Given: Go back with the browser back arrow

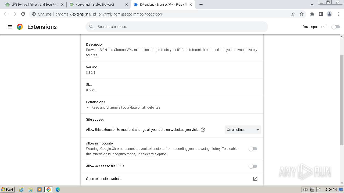Looking at the screenshot, I should point(6,14).
